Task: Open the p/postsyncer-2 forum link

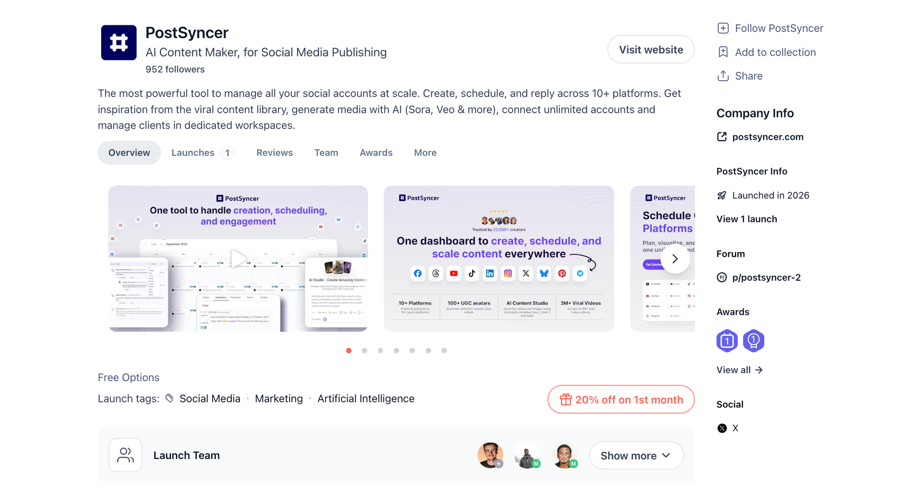Action: tap(767, 277)
